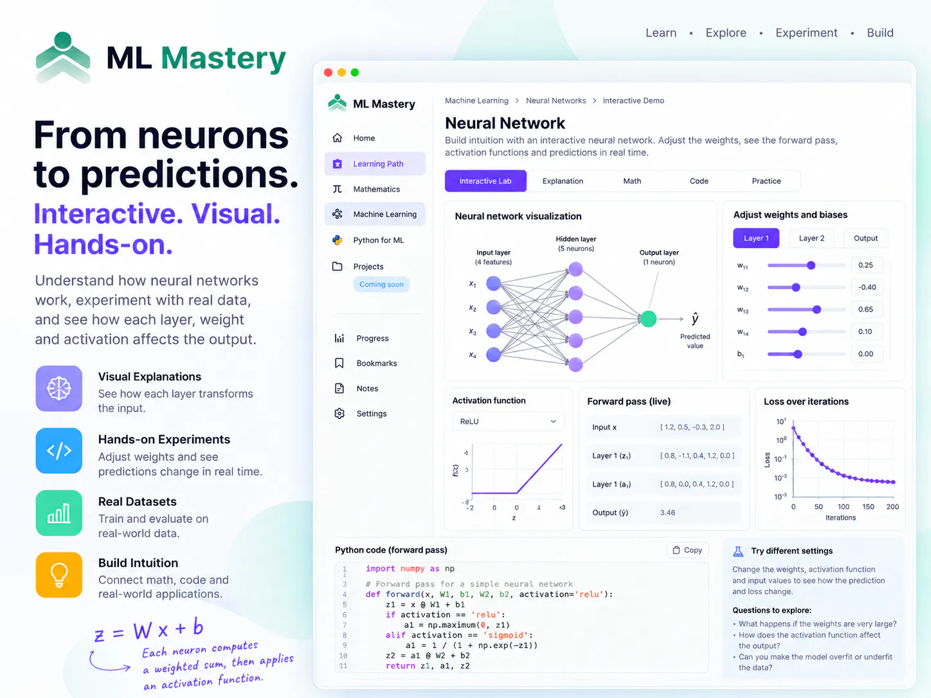
Task: Click the flask icon beside Try different settings
Action: point(738,551)
